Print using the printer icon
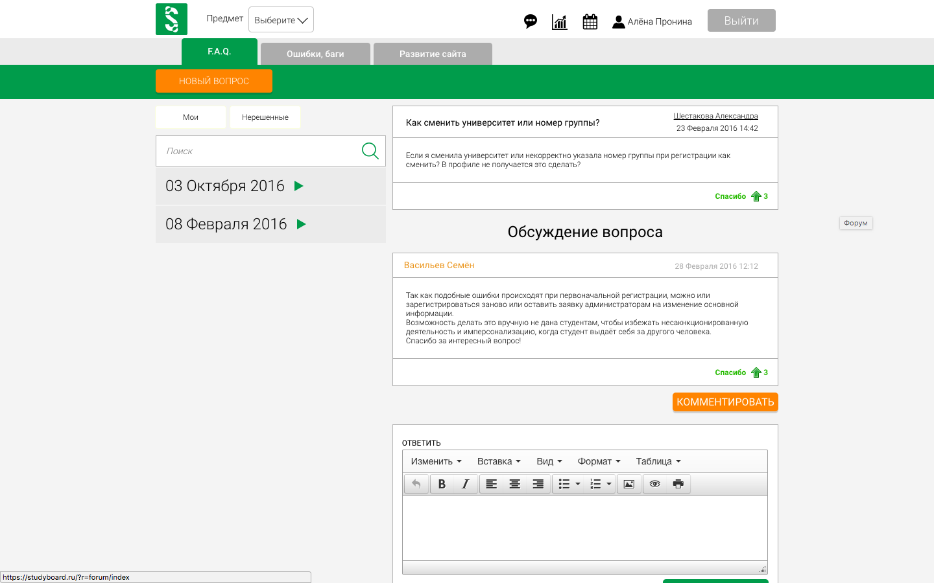 pos(678,484)
